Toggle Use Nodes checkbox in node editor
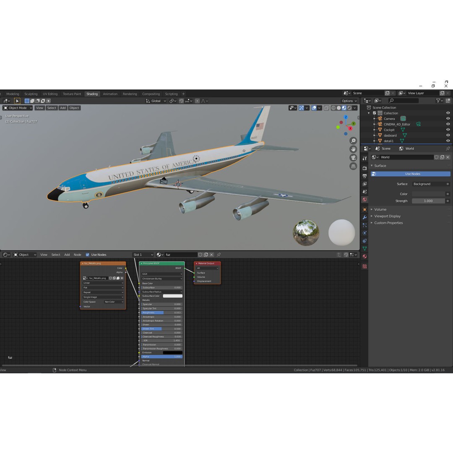Screen dimensions: 453x453 click(x=87, y=255)
